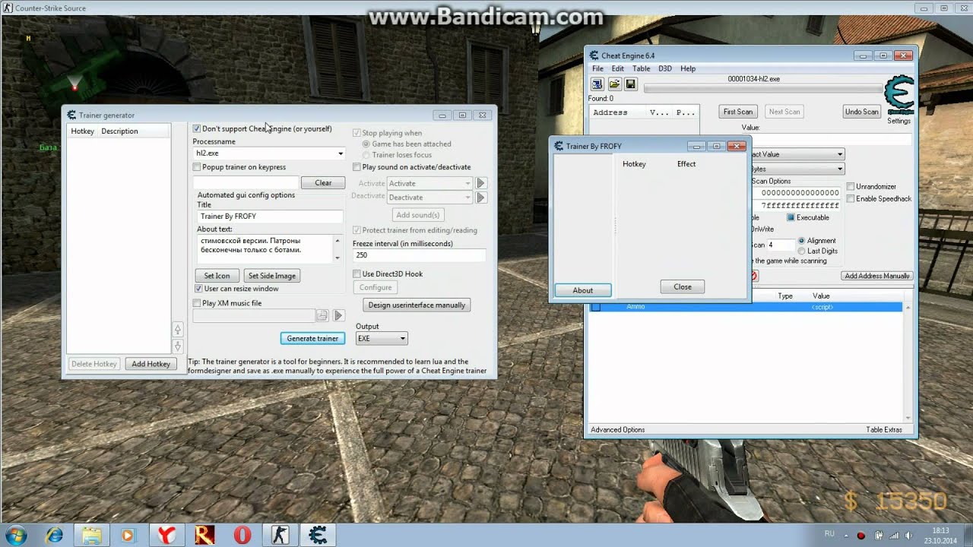This screenshot has height=547, width=973.
Task: Open the Edit menu in Cheat Engine
Action: (618, 68)
